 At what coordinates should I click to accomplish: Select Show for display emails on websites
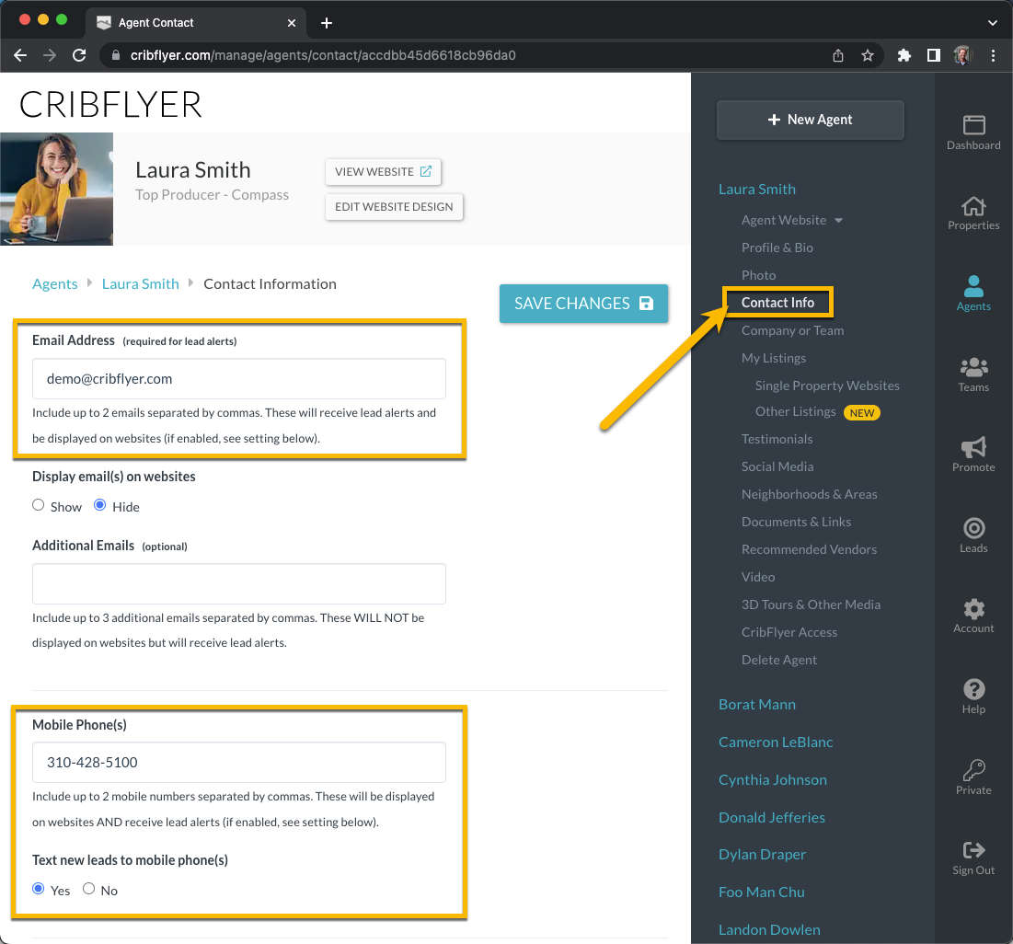click(38, 505)
